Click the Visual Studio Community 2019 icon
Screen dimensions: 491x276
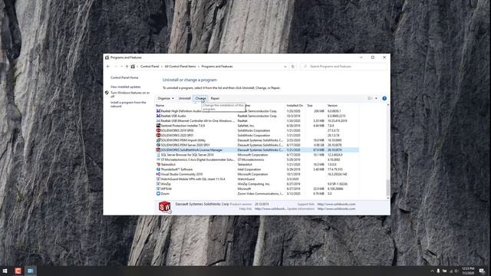coord(158,174)
